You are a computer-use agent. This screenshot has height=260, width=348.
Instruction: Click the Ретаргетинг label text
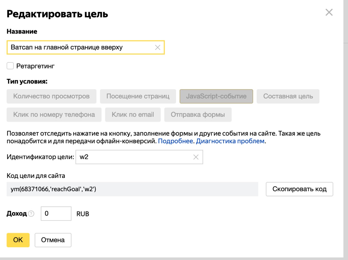35,66
